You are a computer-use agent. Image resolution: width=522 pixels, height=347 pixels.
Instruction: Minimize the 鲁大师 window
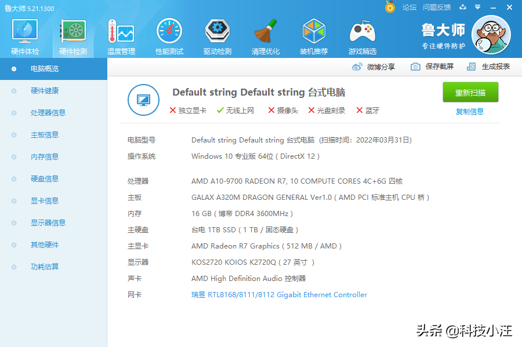pos(494,8)
